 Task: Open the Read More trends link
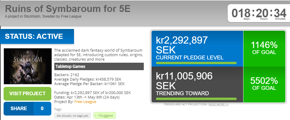point(218,105)
